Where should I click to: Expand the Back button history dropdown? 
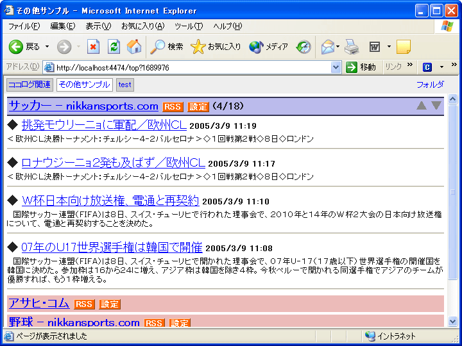pos(47,47)
